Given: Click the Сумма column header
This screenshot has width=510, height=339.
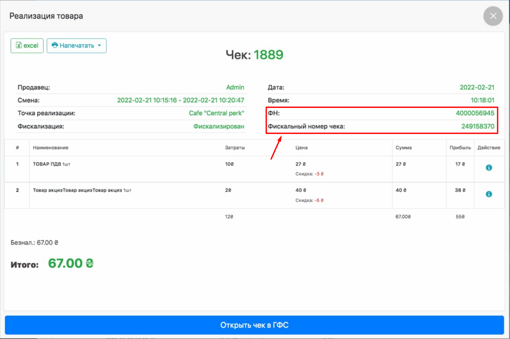Looking at the screenshot, I should click(403, 148).
